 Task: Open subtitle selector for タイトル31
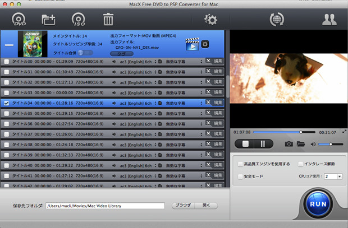pyautogui.click(x=202, y=72)
